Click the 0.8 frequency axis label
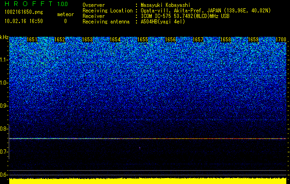Screen dimensions: 290x184 click(x=4, y=129)
